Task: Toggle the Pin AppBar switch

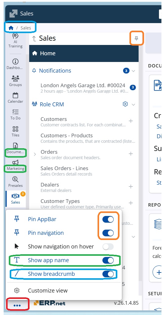Action: coord(108,219)
